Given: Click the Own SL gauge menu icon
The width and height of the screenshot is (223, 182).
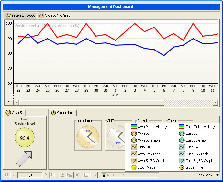Looking at the screenshot, I should 134,133.
